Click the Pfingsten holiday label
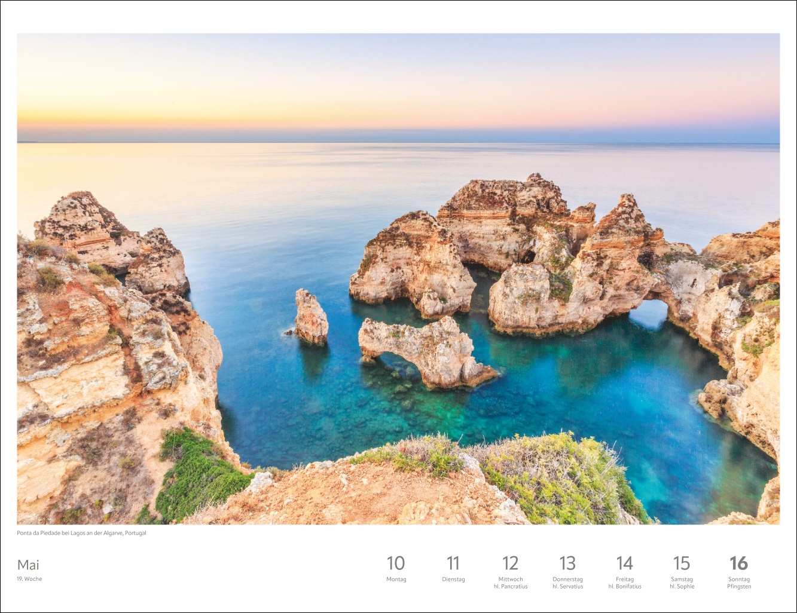 (739, 587)
